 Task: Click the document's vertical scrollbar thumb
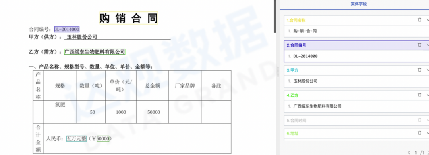(275, 16)
